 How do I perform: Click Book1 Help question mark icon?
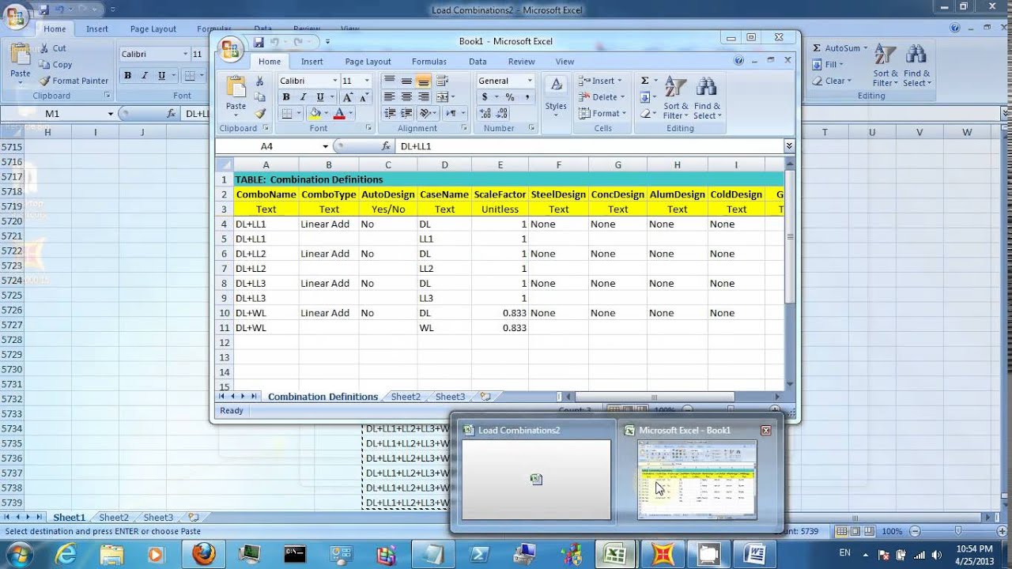738,61
